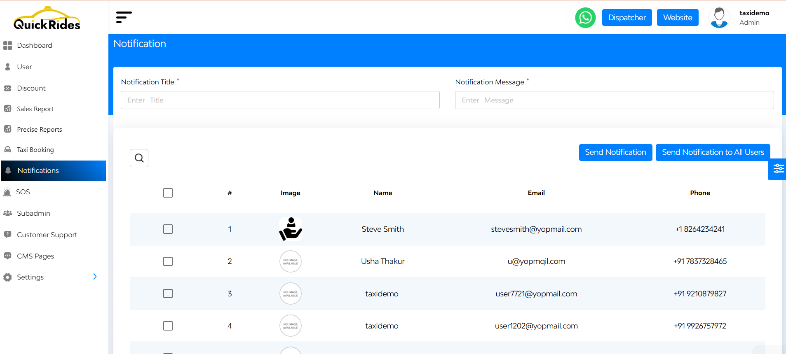
Task: Open WhatsApp chat icon in header
Action: coord(585,18)
